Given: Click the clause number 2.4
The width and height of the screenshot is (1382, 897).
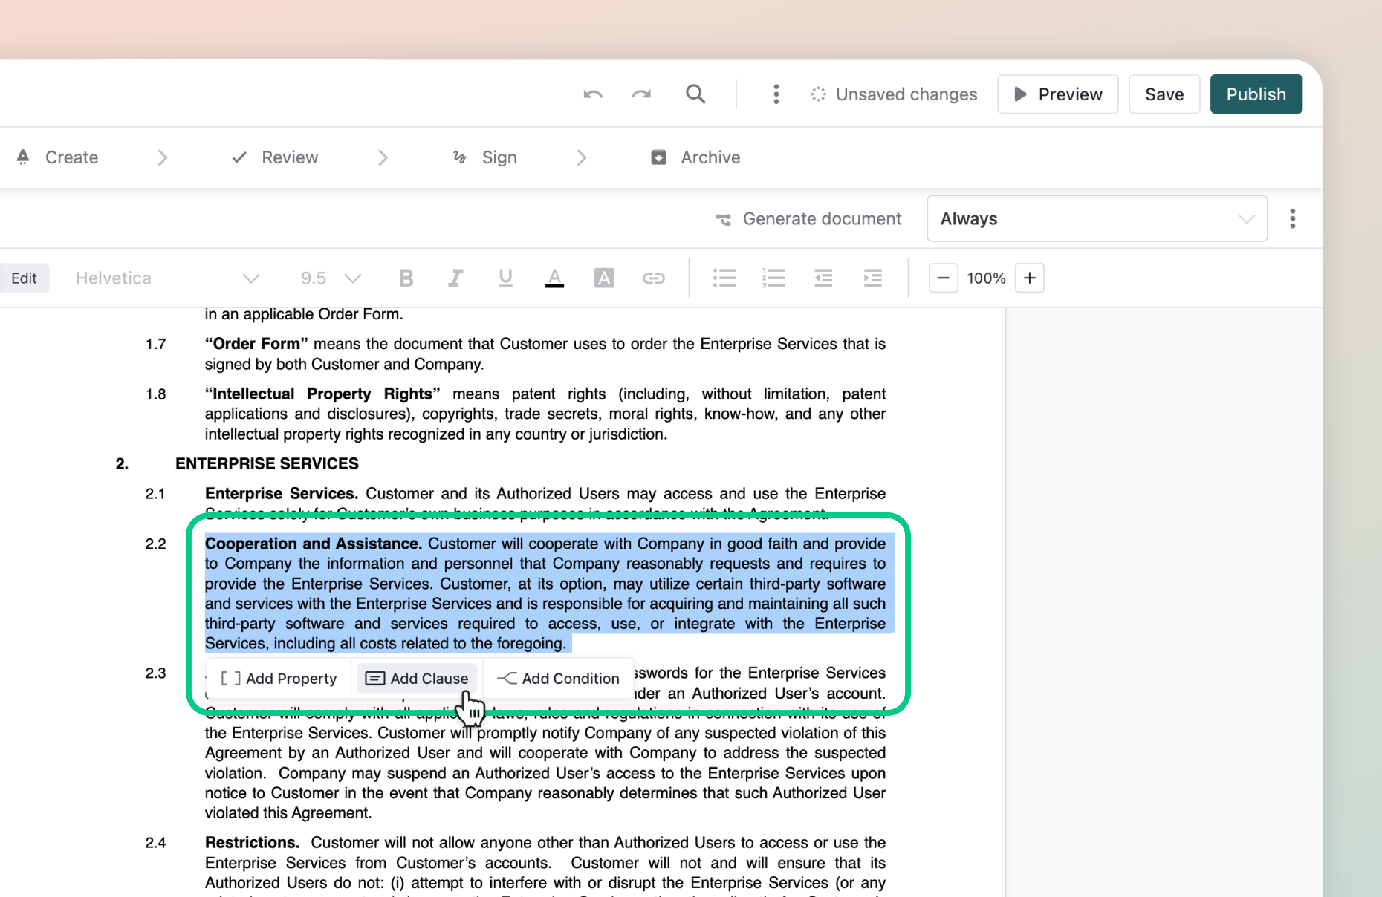Looking at the screenshot, I should click(x=156, y=843).
